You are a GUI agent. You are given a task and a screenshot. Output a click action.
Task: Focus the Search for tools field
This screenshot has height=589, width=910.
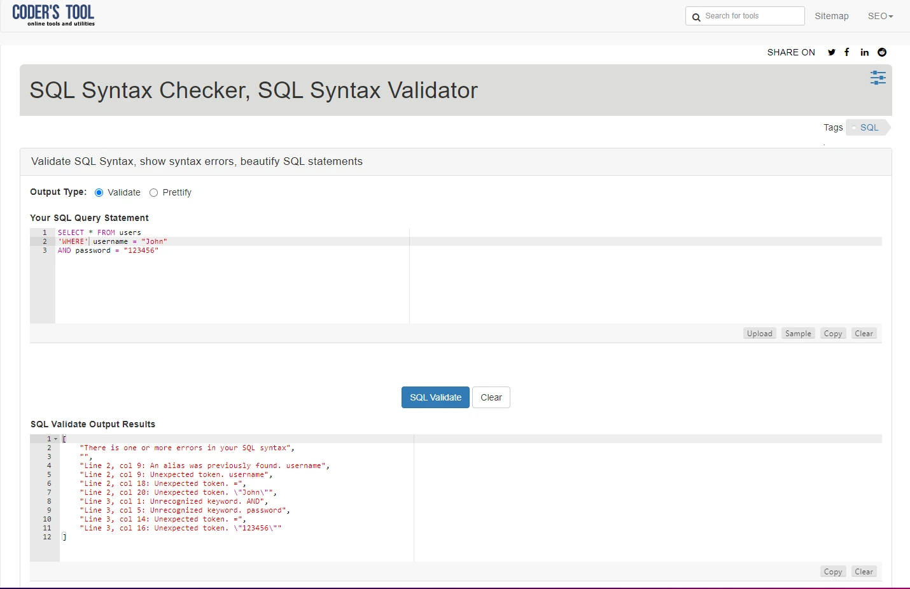[x=745, y=16]
